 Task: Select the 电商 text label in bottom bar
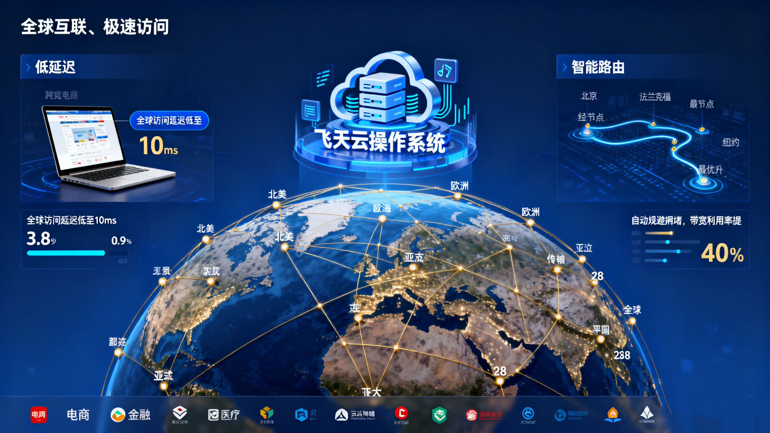[x=78, y=415]
